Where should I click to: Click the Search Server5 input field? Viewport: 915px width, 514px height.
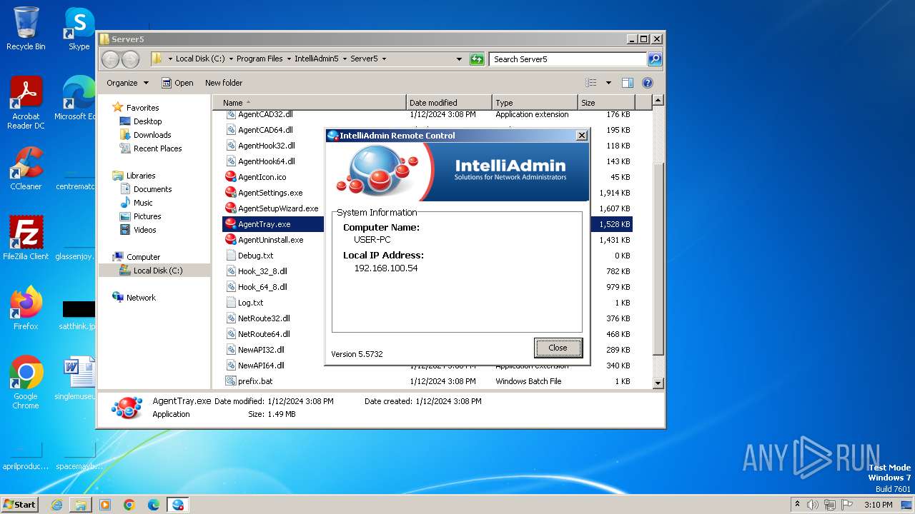pyautogui.click(x=568, y=59)
